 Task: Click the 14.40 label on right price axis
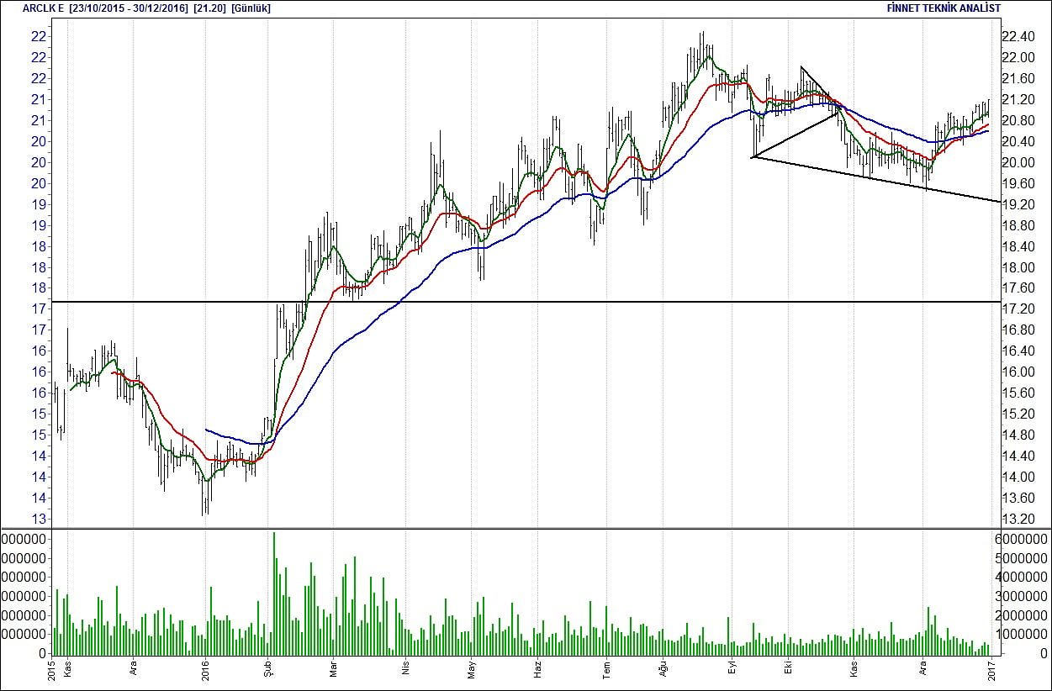pos(1018,456)
